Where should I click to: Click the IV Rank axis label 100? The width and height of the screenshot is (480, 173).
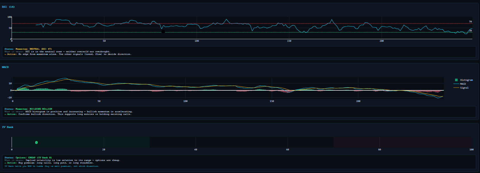(x=471, y=150)
